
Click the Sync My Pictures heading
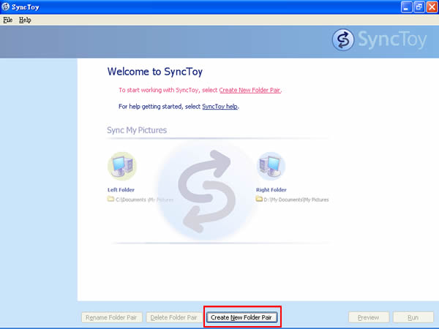(137, 130)
